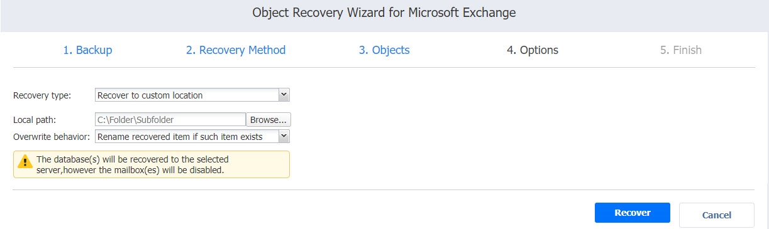The image size is (769, 229).
Task: Return to the 3. Objects step
Action: point(384,50)
